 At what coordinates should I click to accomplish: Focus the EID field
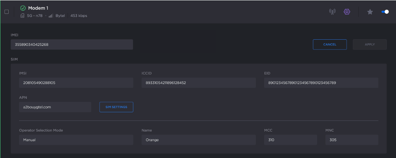(321, 83)
